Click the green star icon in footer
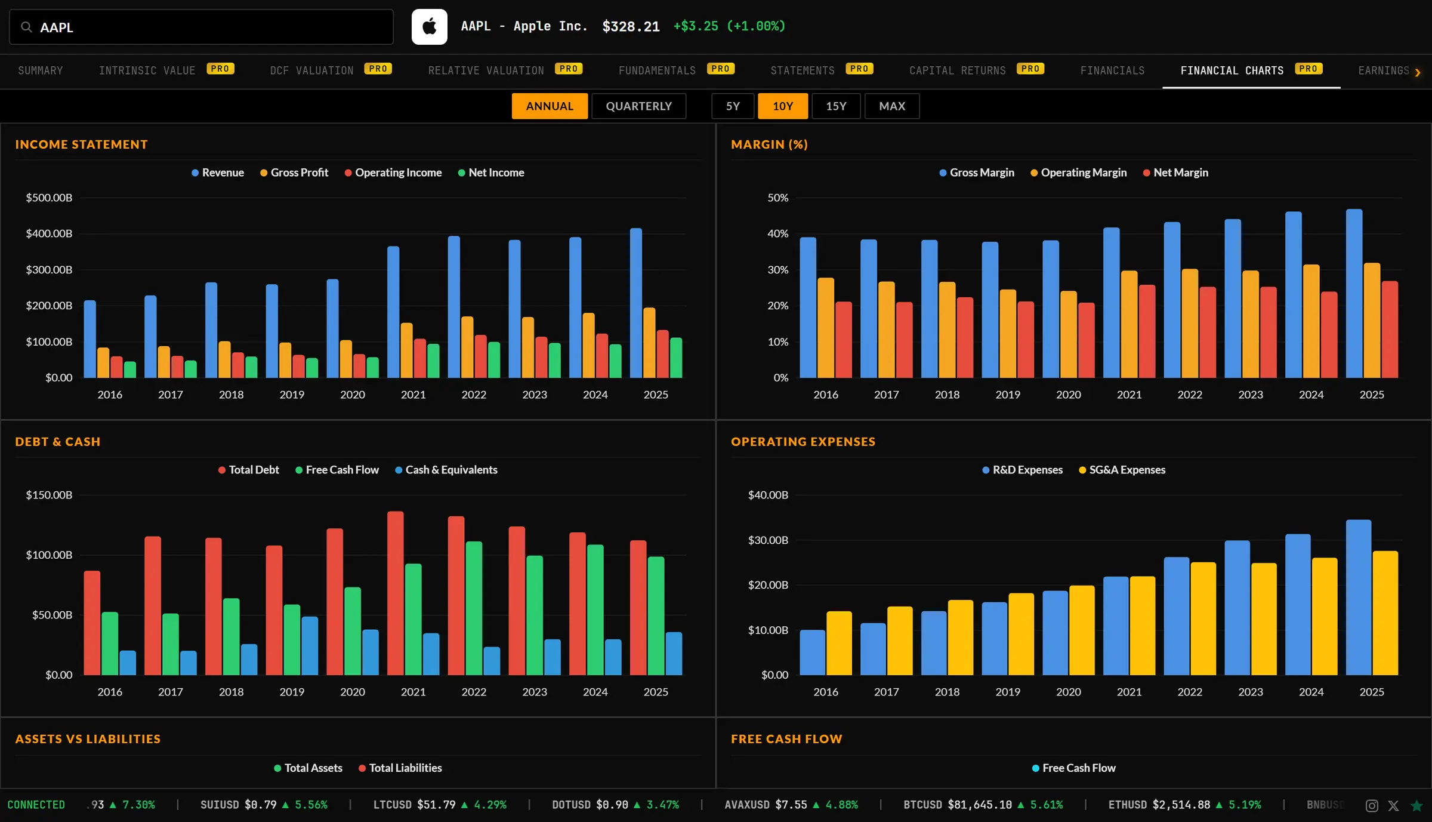 pyautogui.click(x=1416, y=805)
